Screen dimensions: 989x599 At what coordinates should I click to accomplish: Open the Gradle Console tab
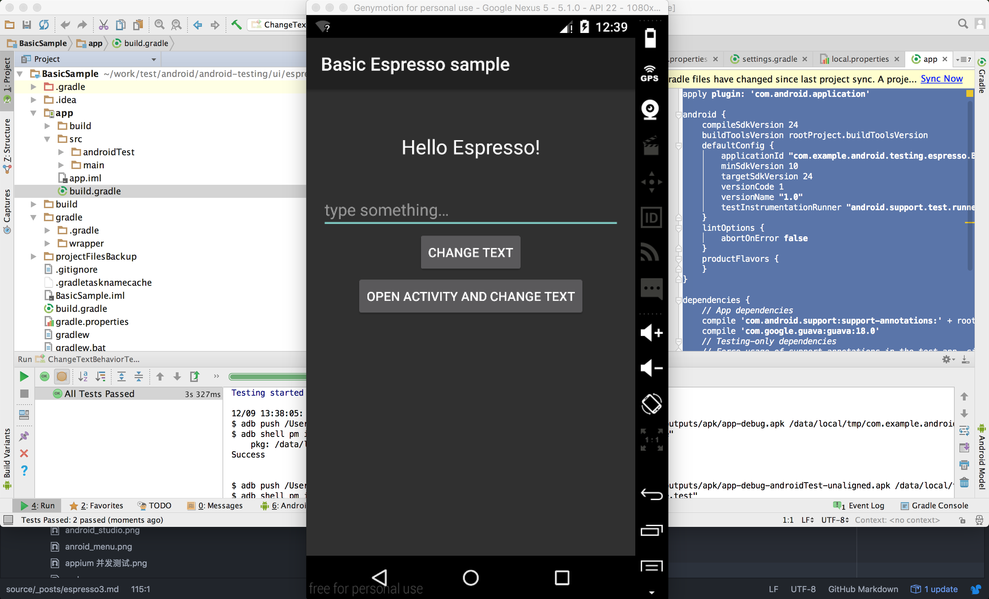[935, 506]
